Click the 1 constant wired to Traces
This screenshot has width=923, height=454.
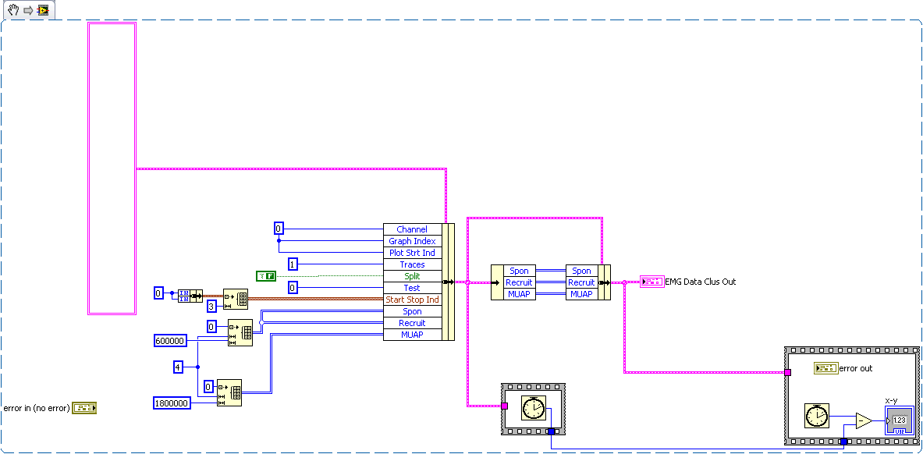tap(293, 264)
